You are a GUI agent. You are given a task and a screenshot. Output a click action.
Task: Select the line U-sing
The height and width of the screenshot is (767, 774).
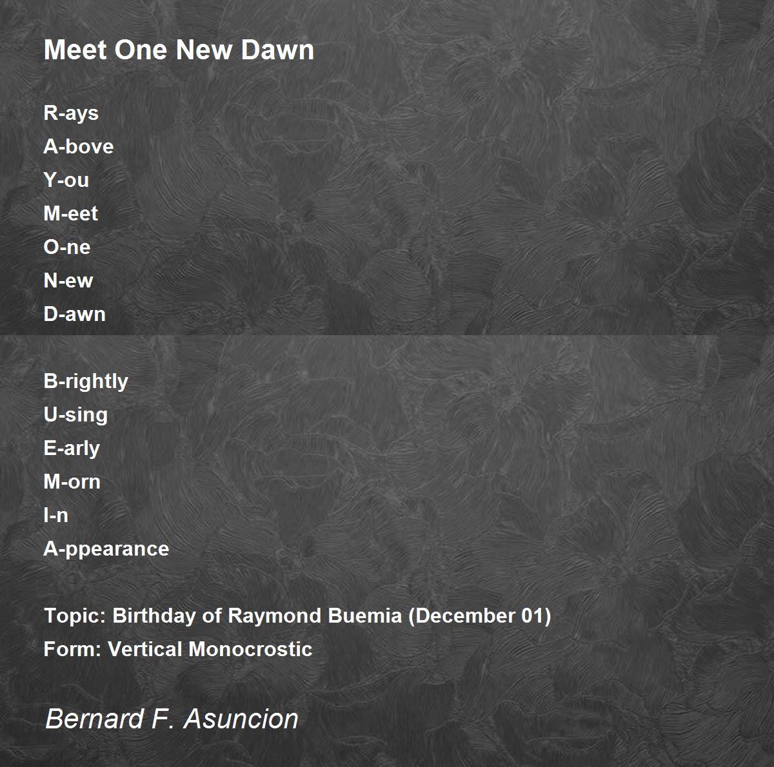pyautogui.click(x=75, y=415)
